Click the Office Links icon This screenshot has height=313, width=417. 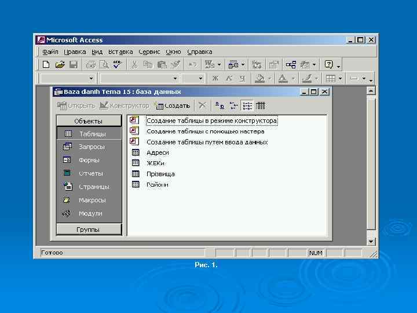(210, 64)
